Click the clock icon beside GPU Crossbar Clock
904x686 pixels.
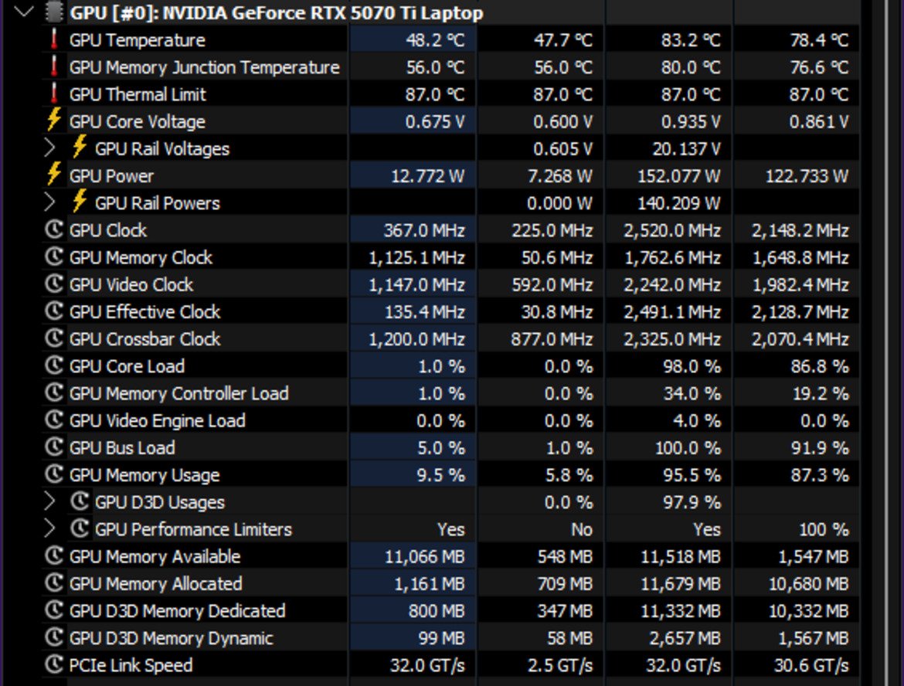(53, 338)
